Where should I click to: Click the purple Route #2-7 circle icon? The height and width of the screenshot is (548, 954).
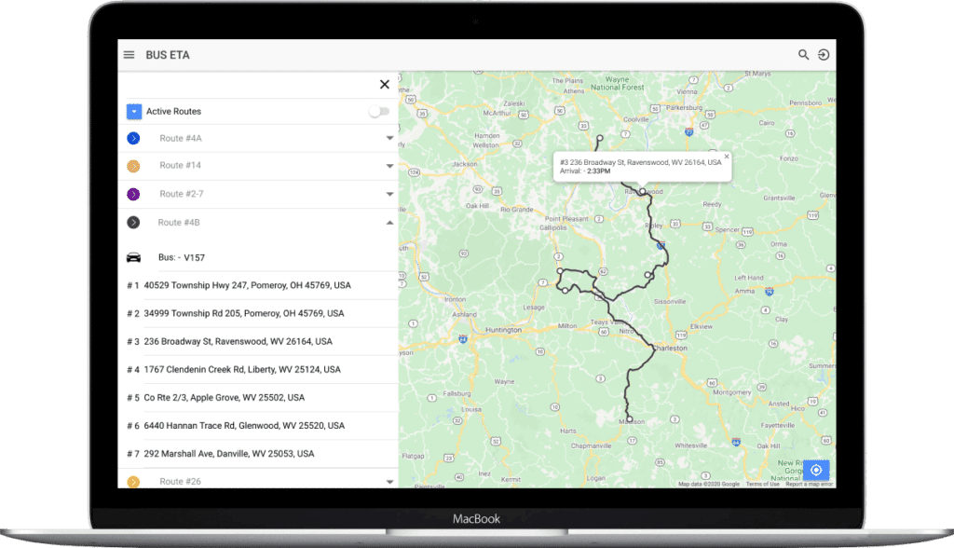(x=133, y=194)
